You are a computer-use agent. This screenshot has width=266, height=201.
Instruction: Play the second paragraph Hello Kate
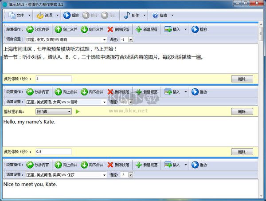point(199,92)
